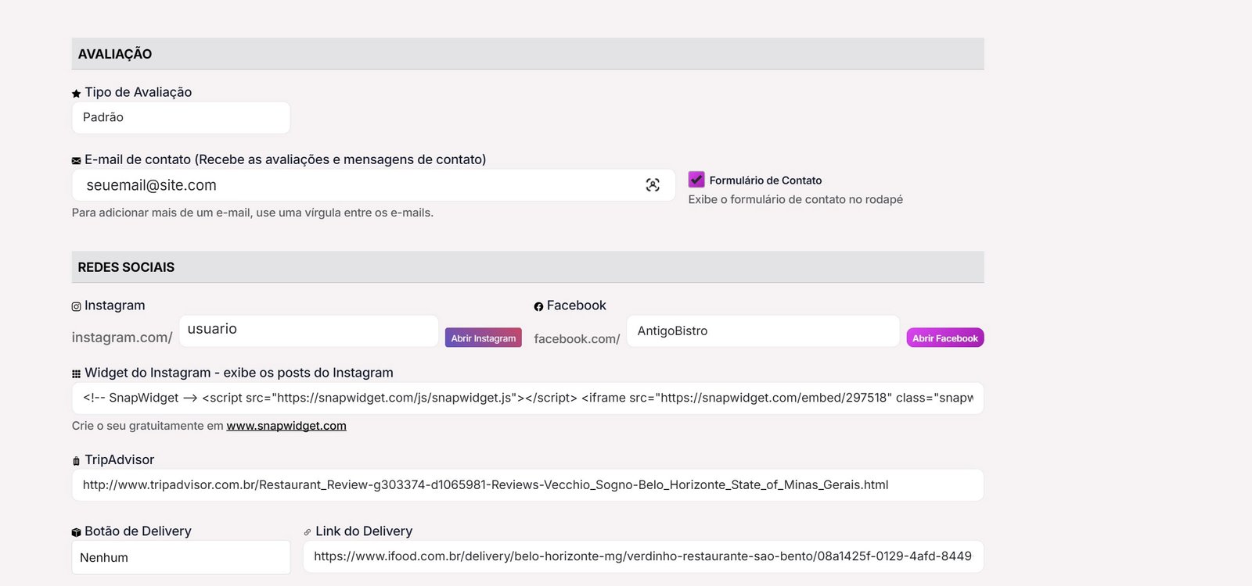
Task: Click the envelope icon beside E-mail de contato
Action: pyautogui.click(x=76, y=160)
